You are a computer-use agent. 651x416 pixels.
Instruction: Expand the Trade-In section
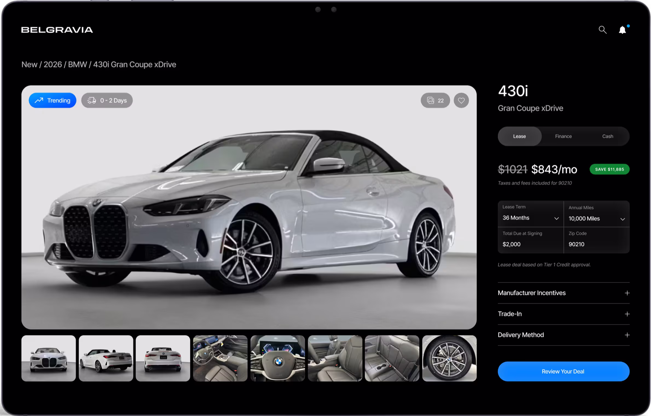pyautogui.click(x=563, y=314)
